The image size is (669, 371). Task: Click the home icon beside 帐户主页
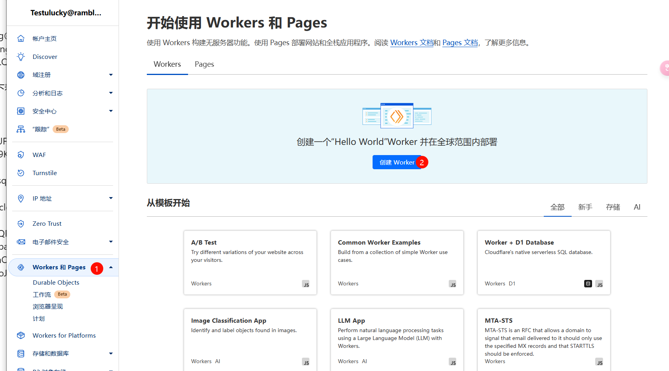pyautogui.click(x=21, y=38)
